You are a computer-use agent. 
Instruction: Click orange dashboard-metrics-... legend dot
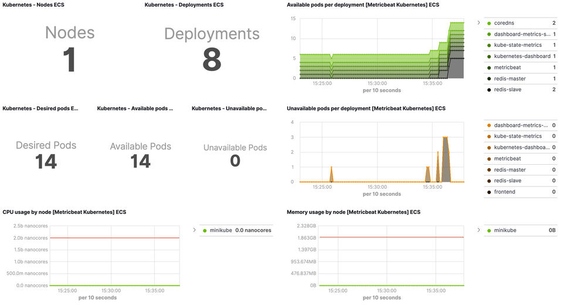point(489,125)
